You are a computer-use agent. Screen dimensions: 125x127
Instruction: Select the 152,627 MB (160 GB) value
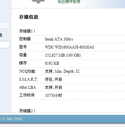pos(63,55)
